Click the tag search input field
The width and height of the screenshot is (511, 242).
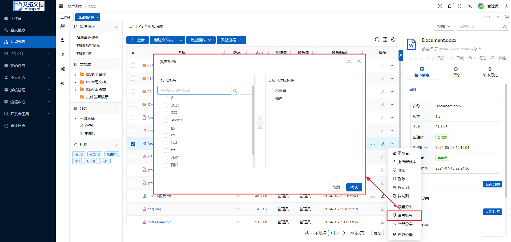(194, 90)
